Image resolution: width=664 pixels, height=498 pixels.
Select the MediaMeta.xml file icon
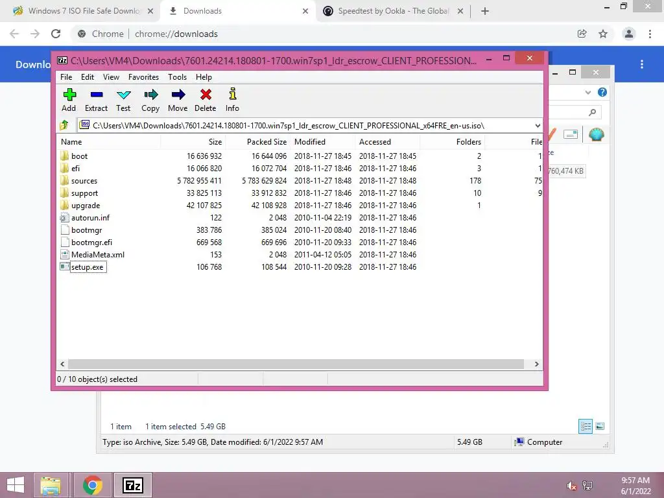click(x=64, y=254)
